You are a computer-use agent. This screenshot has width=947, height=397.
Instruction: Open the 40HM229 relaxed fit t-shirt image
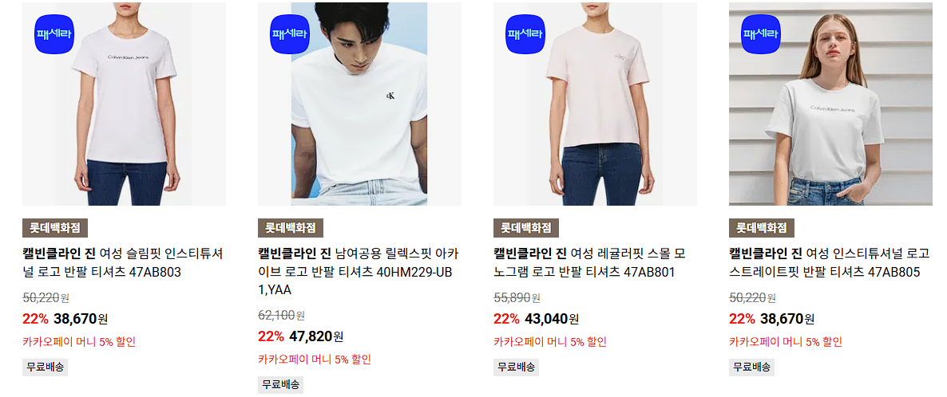click(x=360, y=104)
